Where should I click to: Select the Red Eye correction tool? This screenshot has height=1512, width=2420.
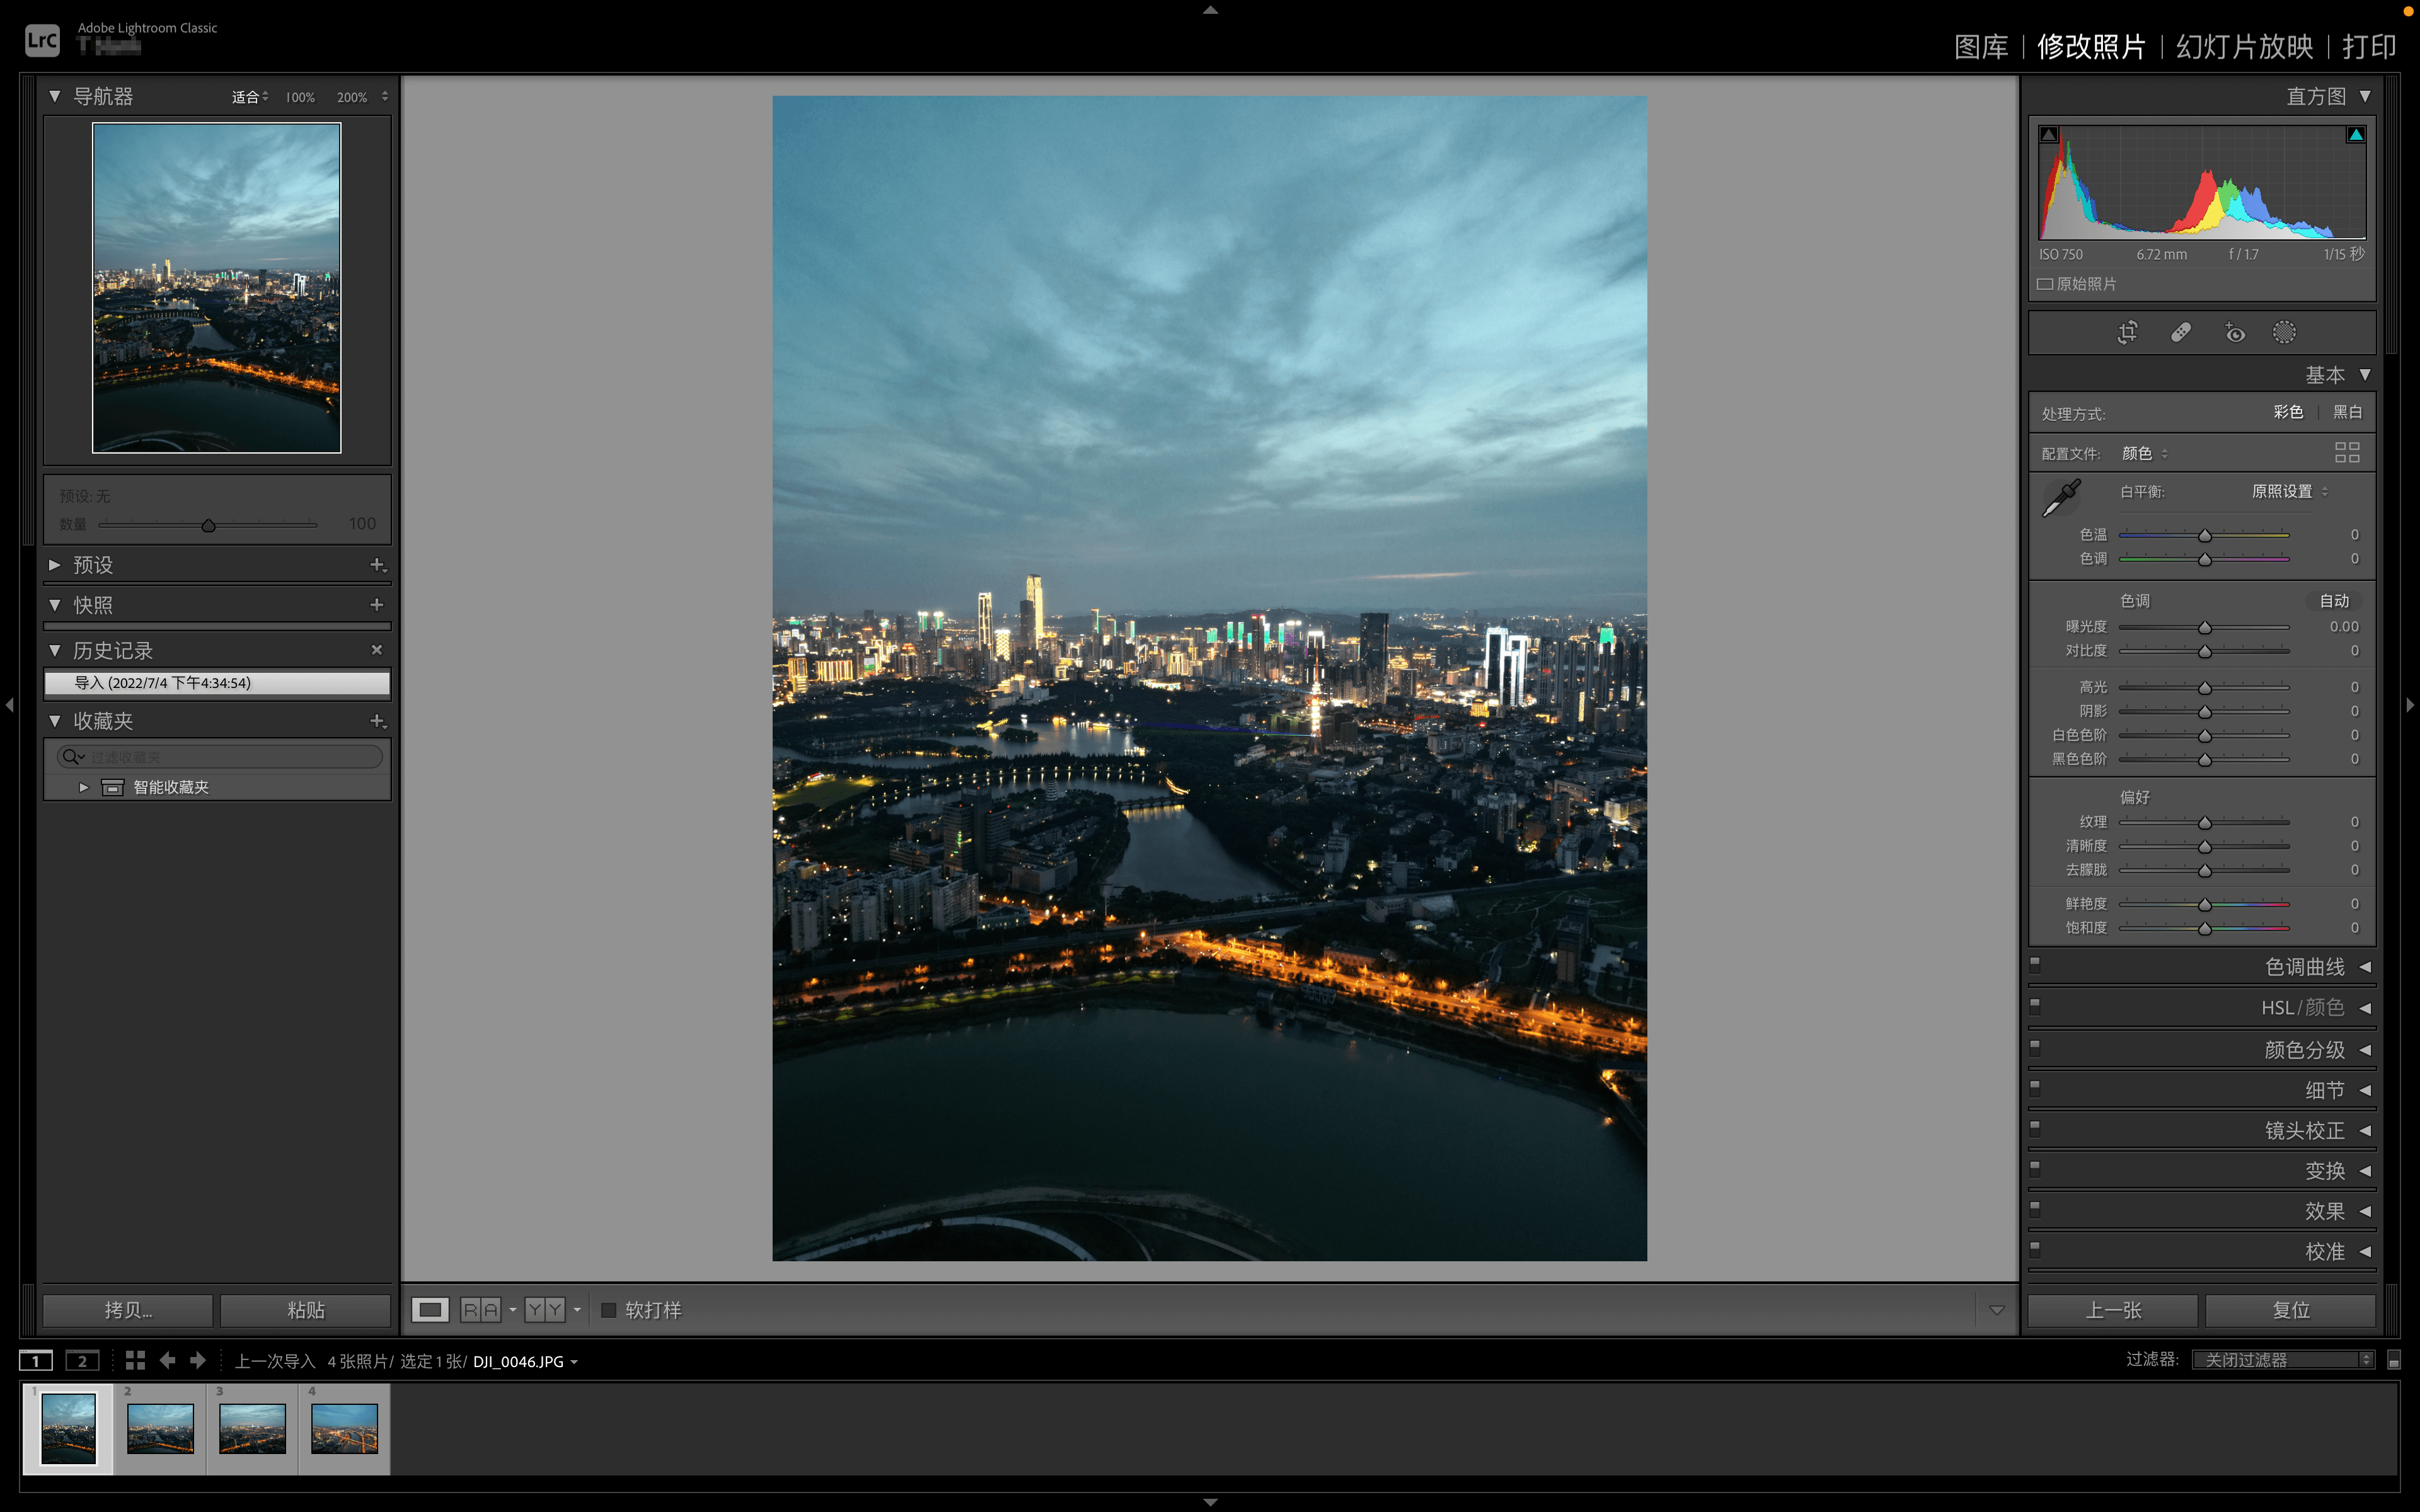[x=2234, y=332]
